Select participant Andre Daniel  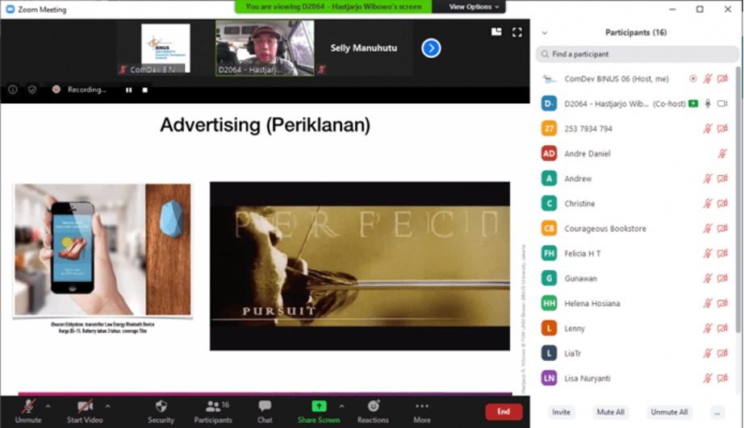click(x=636, y=154)
